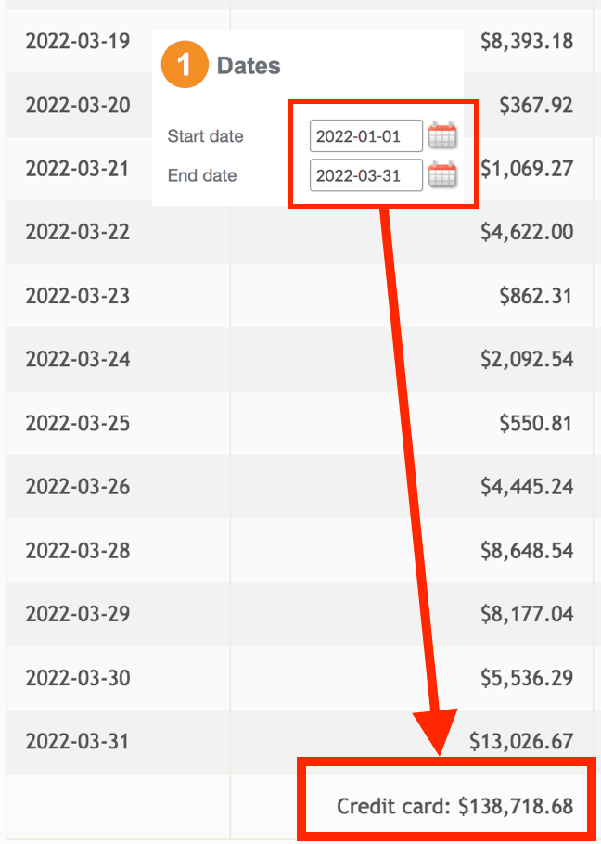601x844 pixels.
Task: Select the 2022-03-23 date cell
Action: [78, 296]
